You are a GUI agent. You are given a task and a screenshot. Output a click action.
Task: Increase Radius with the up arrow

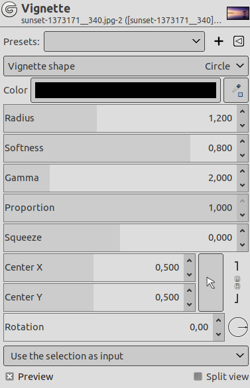(x=242, y=111)
